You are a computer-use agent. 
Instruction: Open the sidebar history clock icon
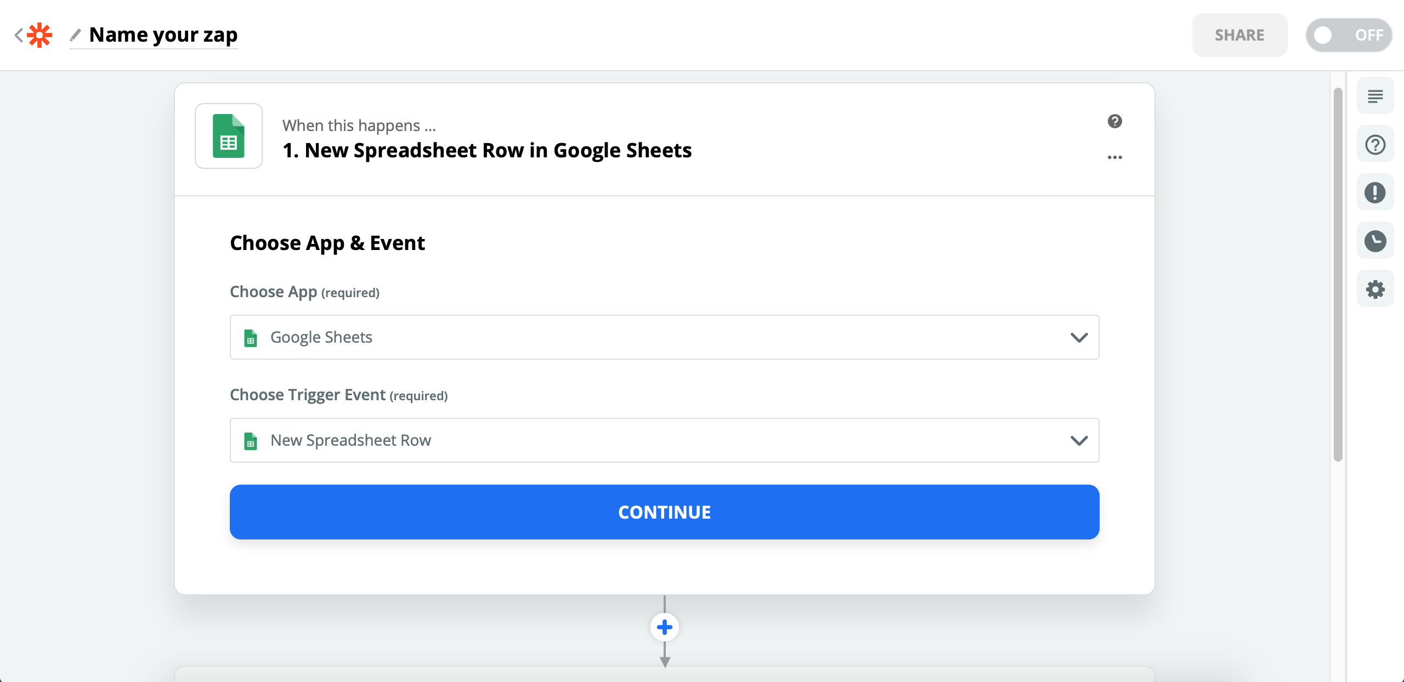pyautogui.click(x=1375, y=241)
